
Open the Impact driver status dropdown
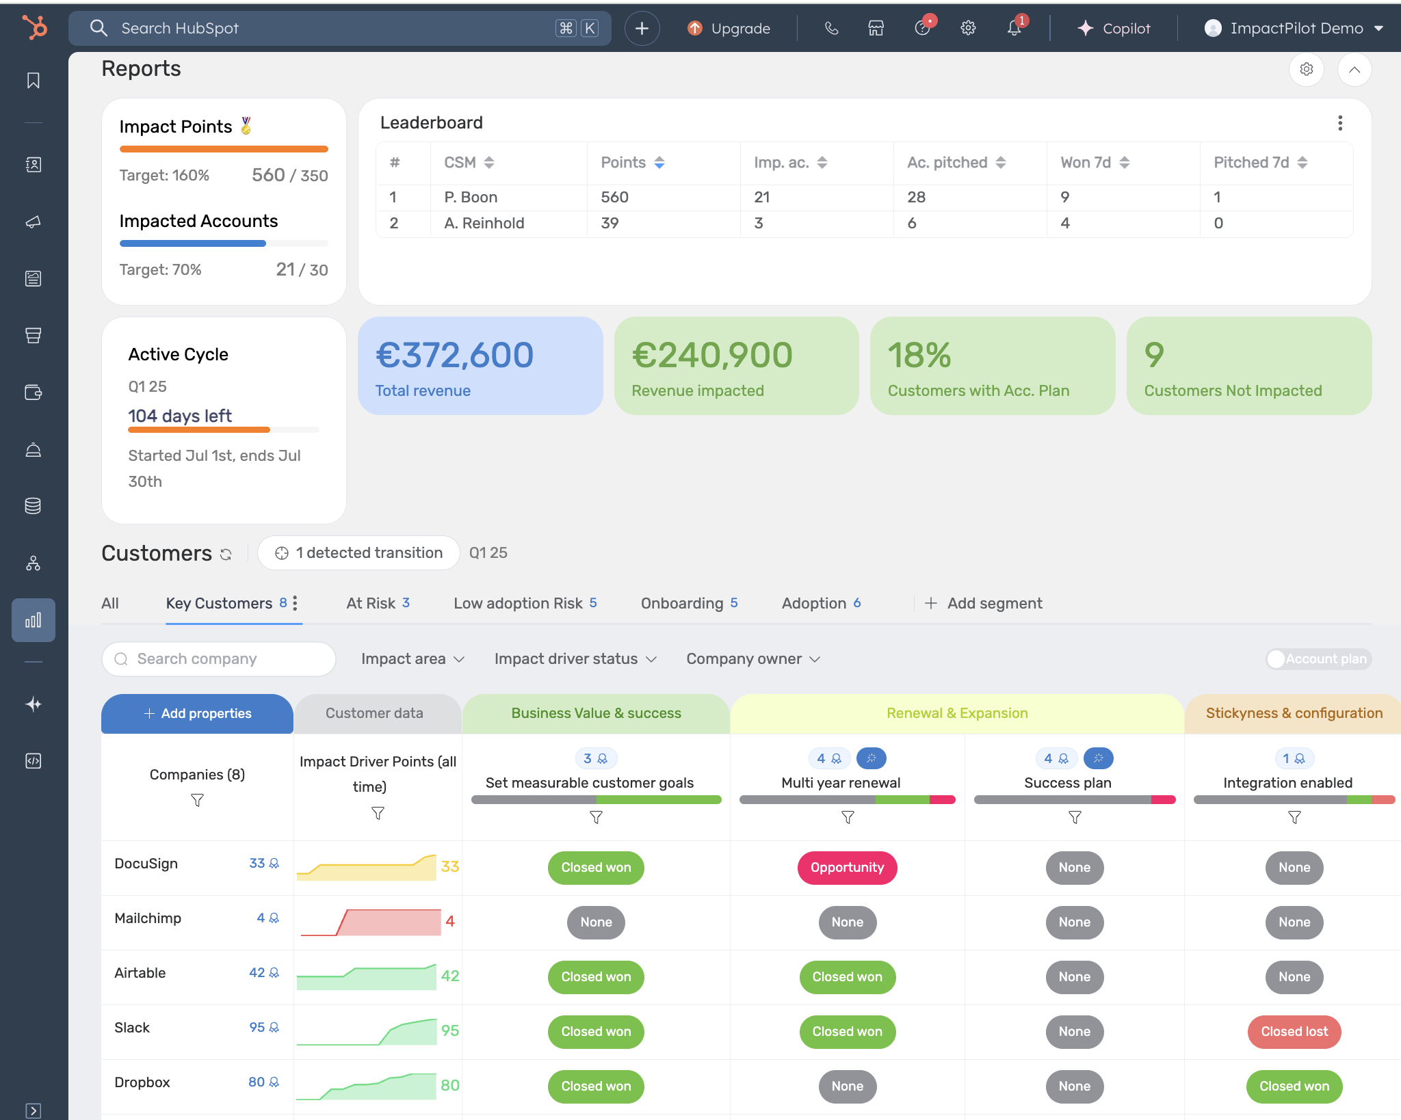[575, 659]
